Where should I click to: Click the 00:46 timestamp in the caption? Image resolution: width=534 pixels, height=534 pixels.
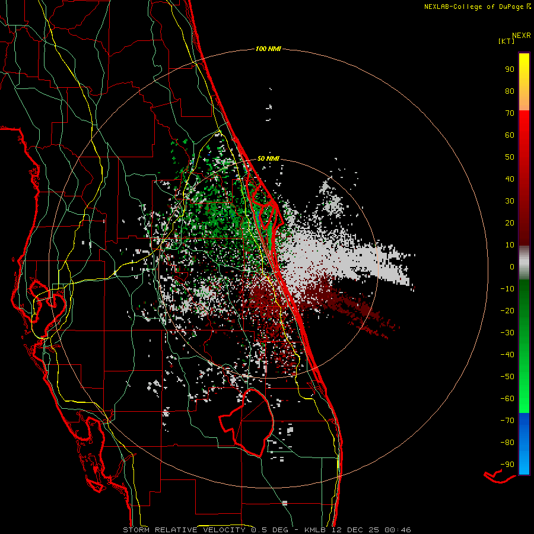pyautogui.click(x=398, y=530)
